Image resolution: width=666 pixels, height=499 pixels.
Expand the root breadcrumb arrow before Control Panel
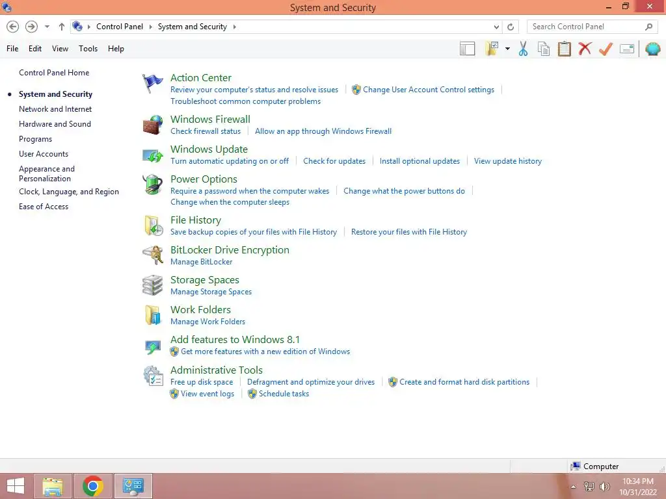pos(88,27)
